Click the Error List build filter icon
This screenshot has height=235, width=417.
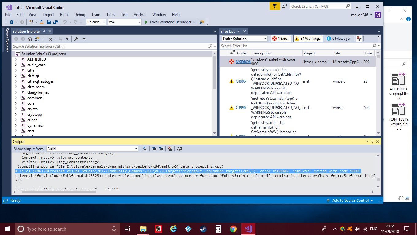pyautogui.click(x=359, y=39)
